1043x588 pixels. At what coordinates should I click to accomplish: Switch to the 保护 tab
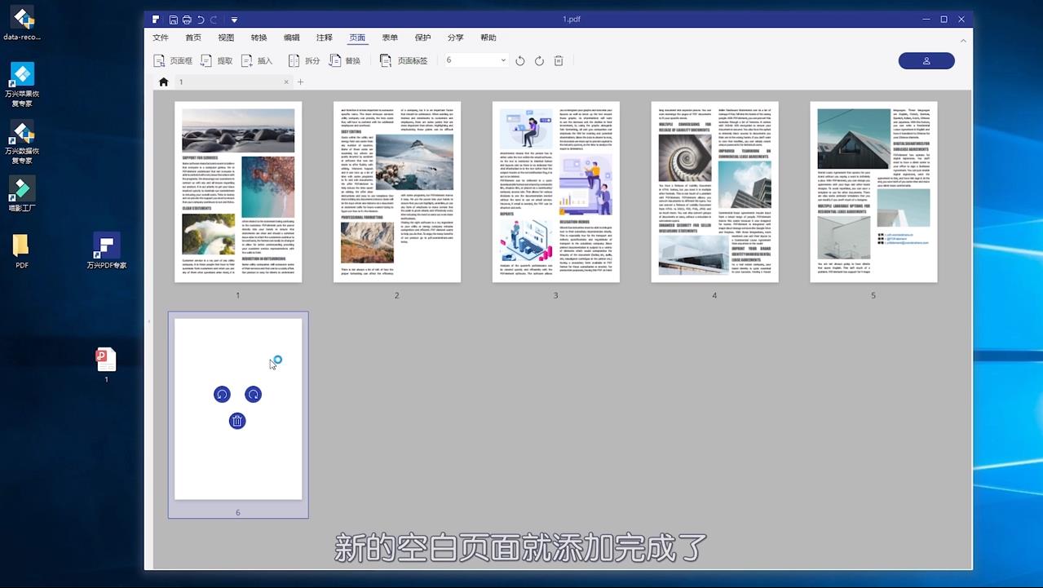pos(422,38)
